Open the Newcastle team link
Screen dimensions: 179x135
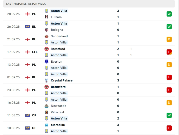tap(58, 106)
